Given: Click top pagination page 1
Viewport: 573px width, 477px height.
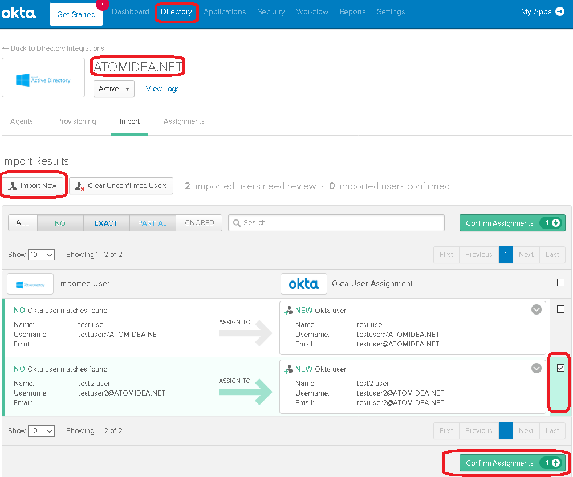Looking at the screenshot, I should [x=506, y=255].
